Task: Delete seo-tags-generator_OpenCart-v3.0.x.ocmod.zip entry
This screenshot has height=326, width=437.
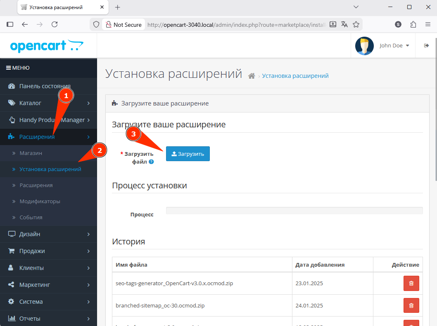Action: coord(411,283)
